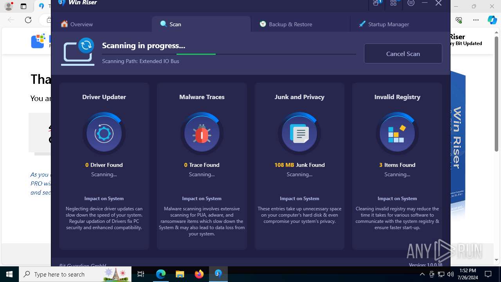501x282 pixels.
Task: Click the Driver Updater gear icon
Action: point(104,134)
